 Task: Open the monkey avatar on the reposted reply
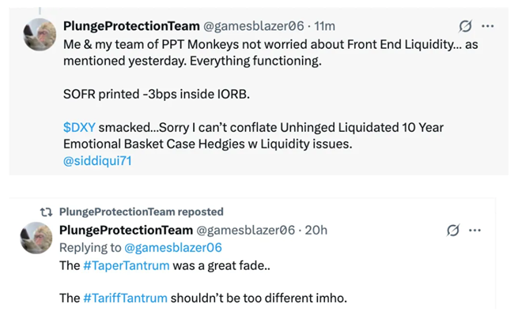click(x=36, y=238)
